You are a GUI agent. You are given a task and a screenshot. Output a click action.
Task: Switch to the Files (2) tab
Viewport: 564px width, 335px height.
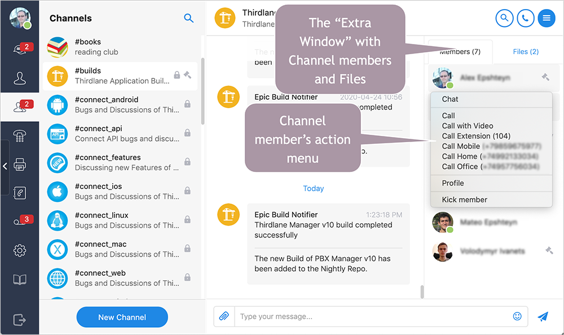pyautogui.click(x=525, y=52)
